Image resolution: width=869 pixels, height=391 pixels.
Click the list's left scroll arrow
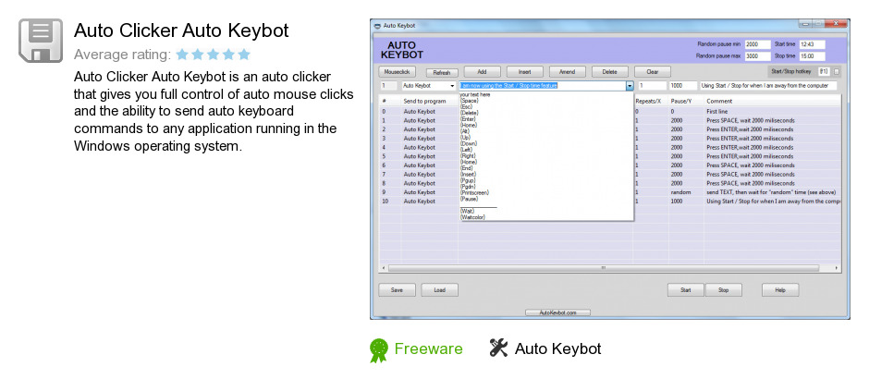383,268
